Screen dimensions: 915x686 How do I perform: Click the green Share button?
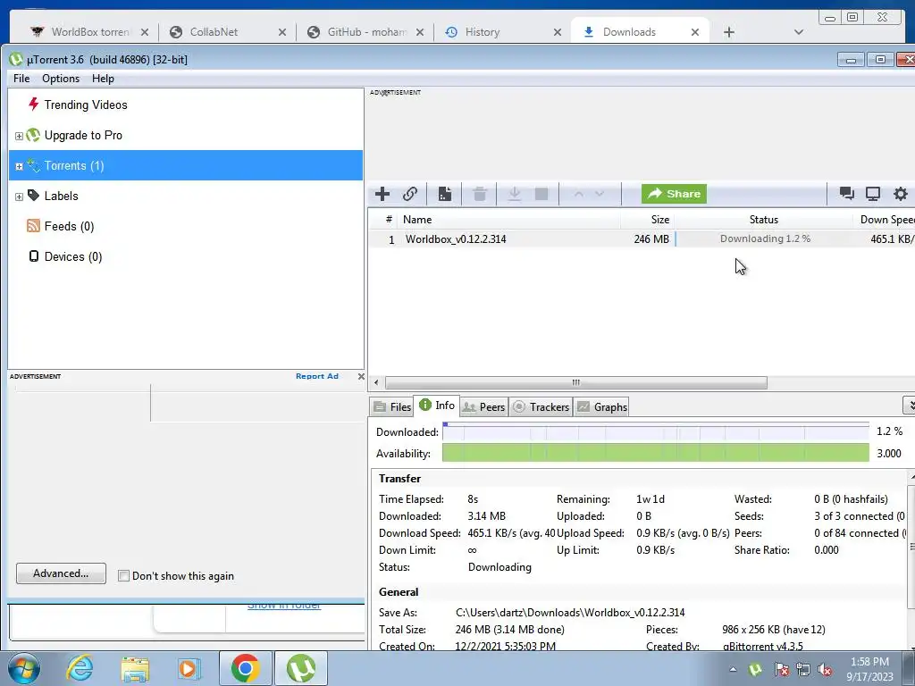674,194
